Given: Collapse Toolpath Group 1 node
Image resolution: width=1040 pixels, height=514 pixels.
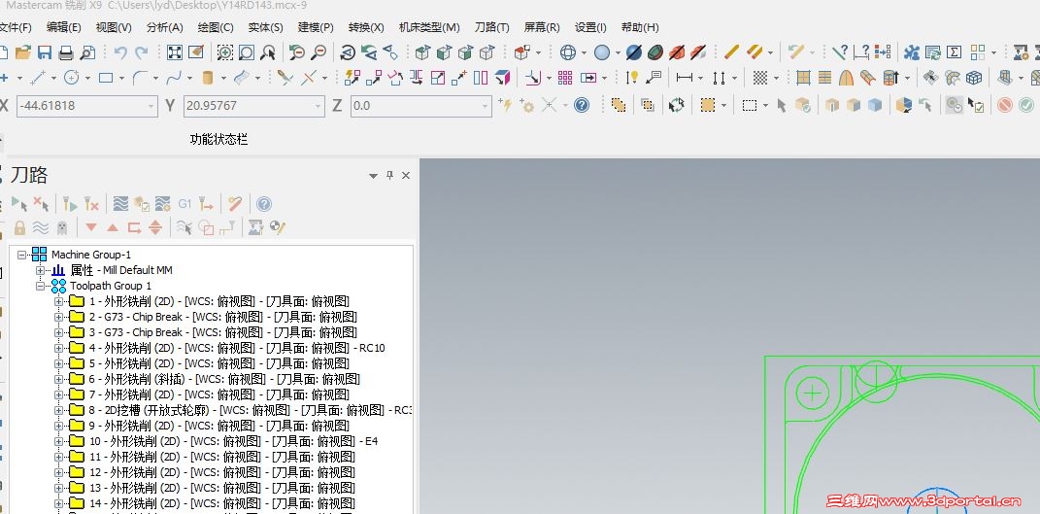Looking at the screenshot, I should [41, 286].
